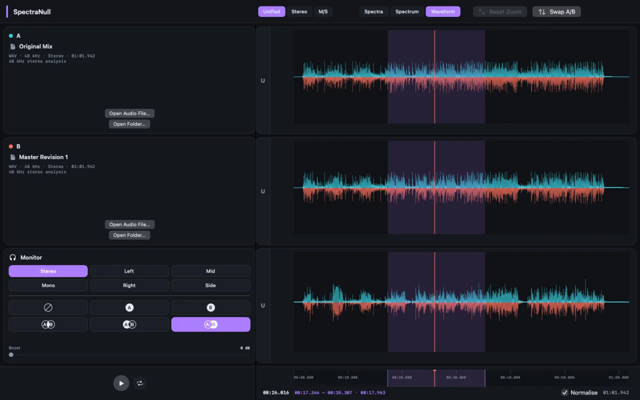Open the Spectra view
The height and width of the screenshot is (400, 640).
click(373, 11)
